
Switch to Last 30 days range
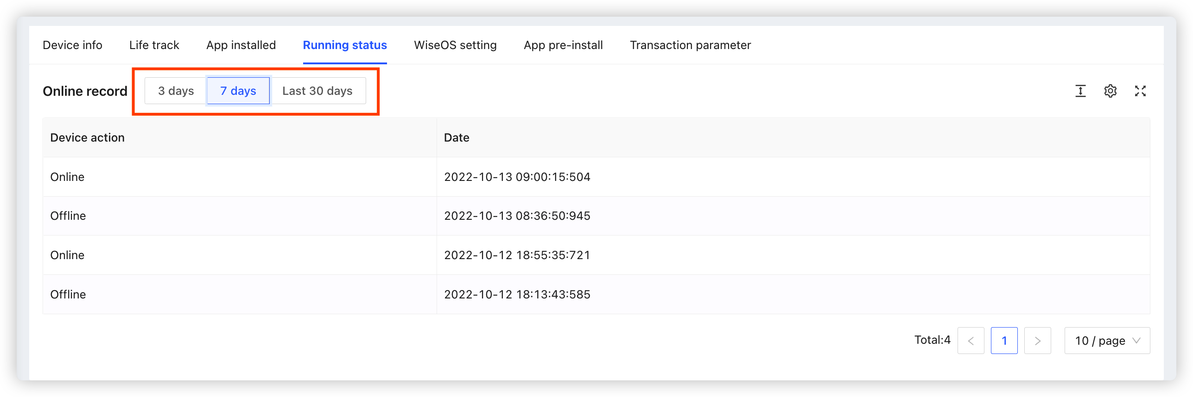[x=317, y=91]
